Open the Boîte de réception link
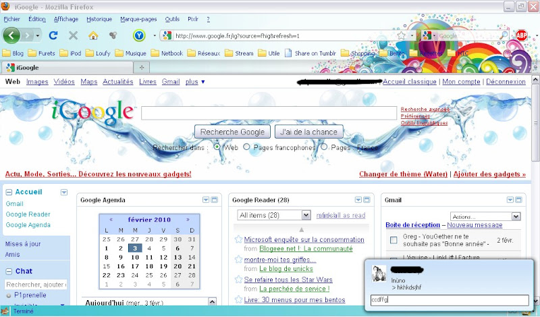Screen dimensions: 540x317 [412, 225]
